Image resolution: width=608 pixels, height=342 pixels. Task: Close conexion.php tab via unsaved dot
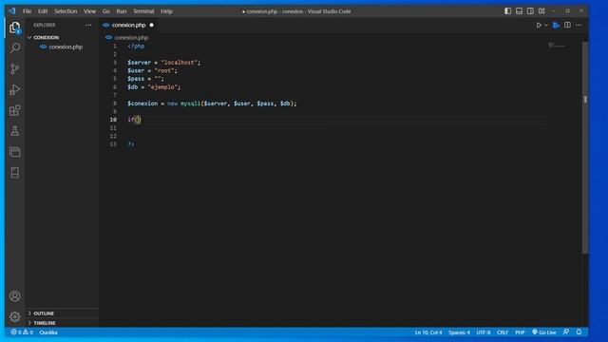click(x=152, y=26)
